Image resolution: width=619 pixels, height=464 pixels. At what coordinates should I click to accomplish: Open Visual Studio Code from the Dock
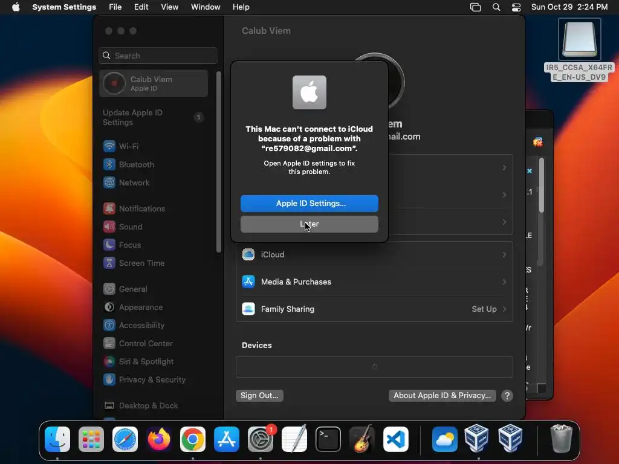pyautogui.click(x=395, y=439)
